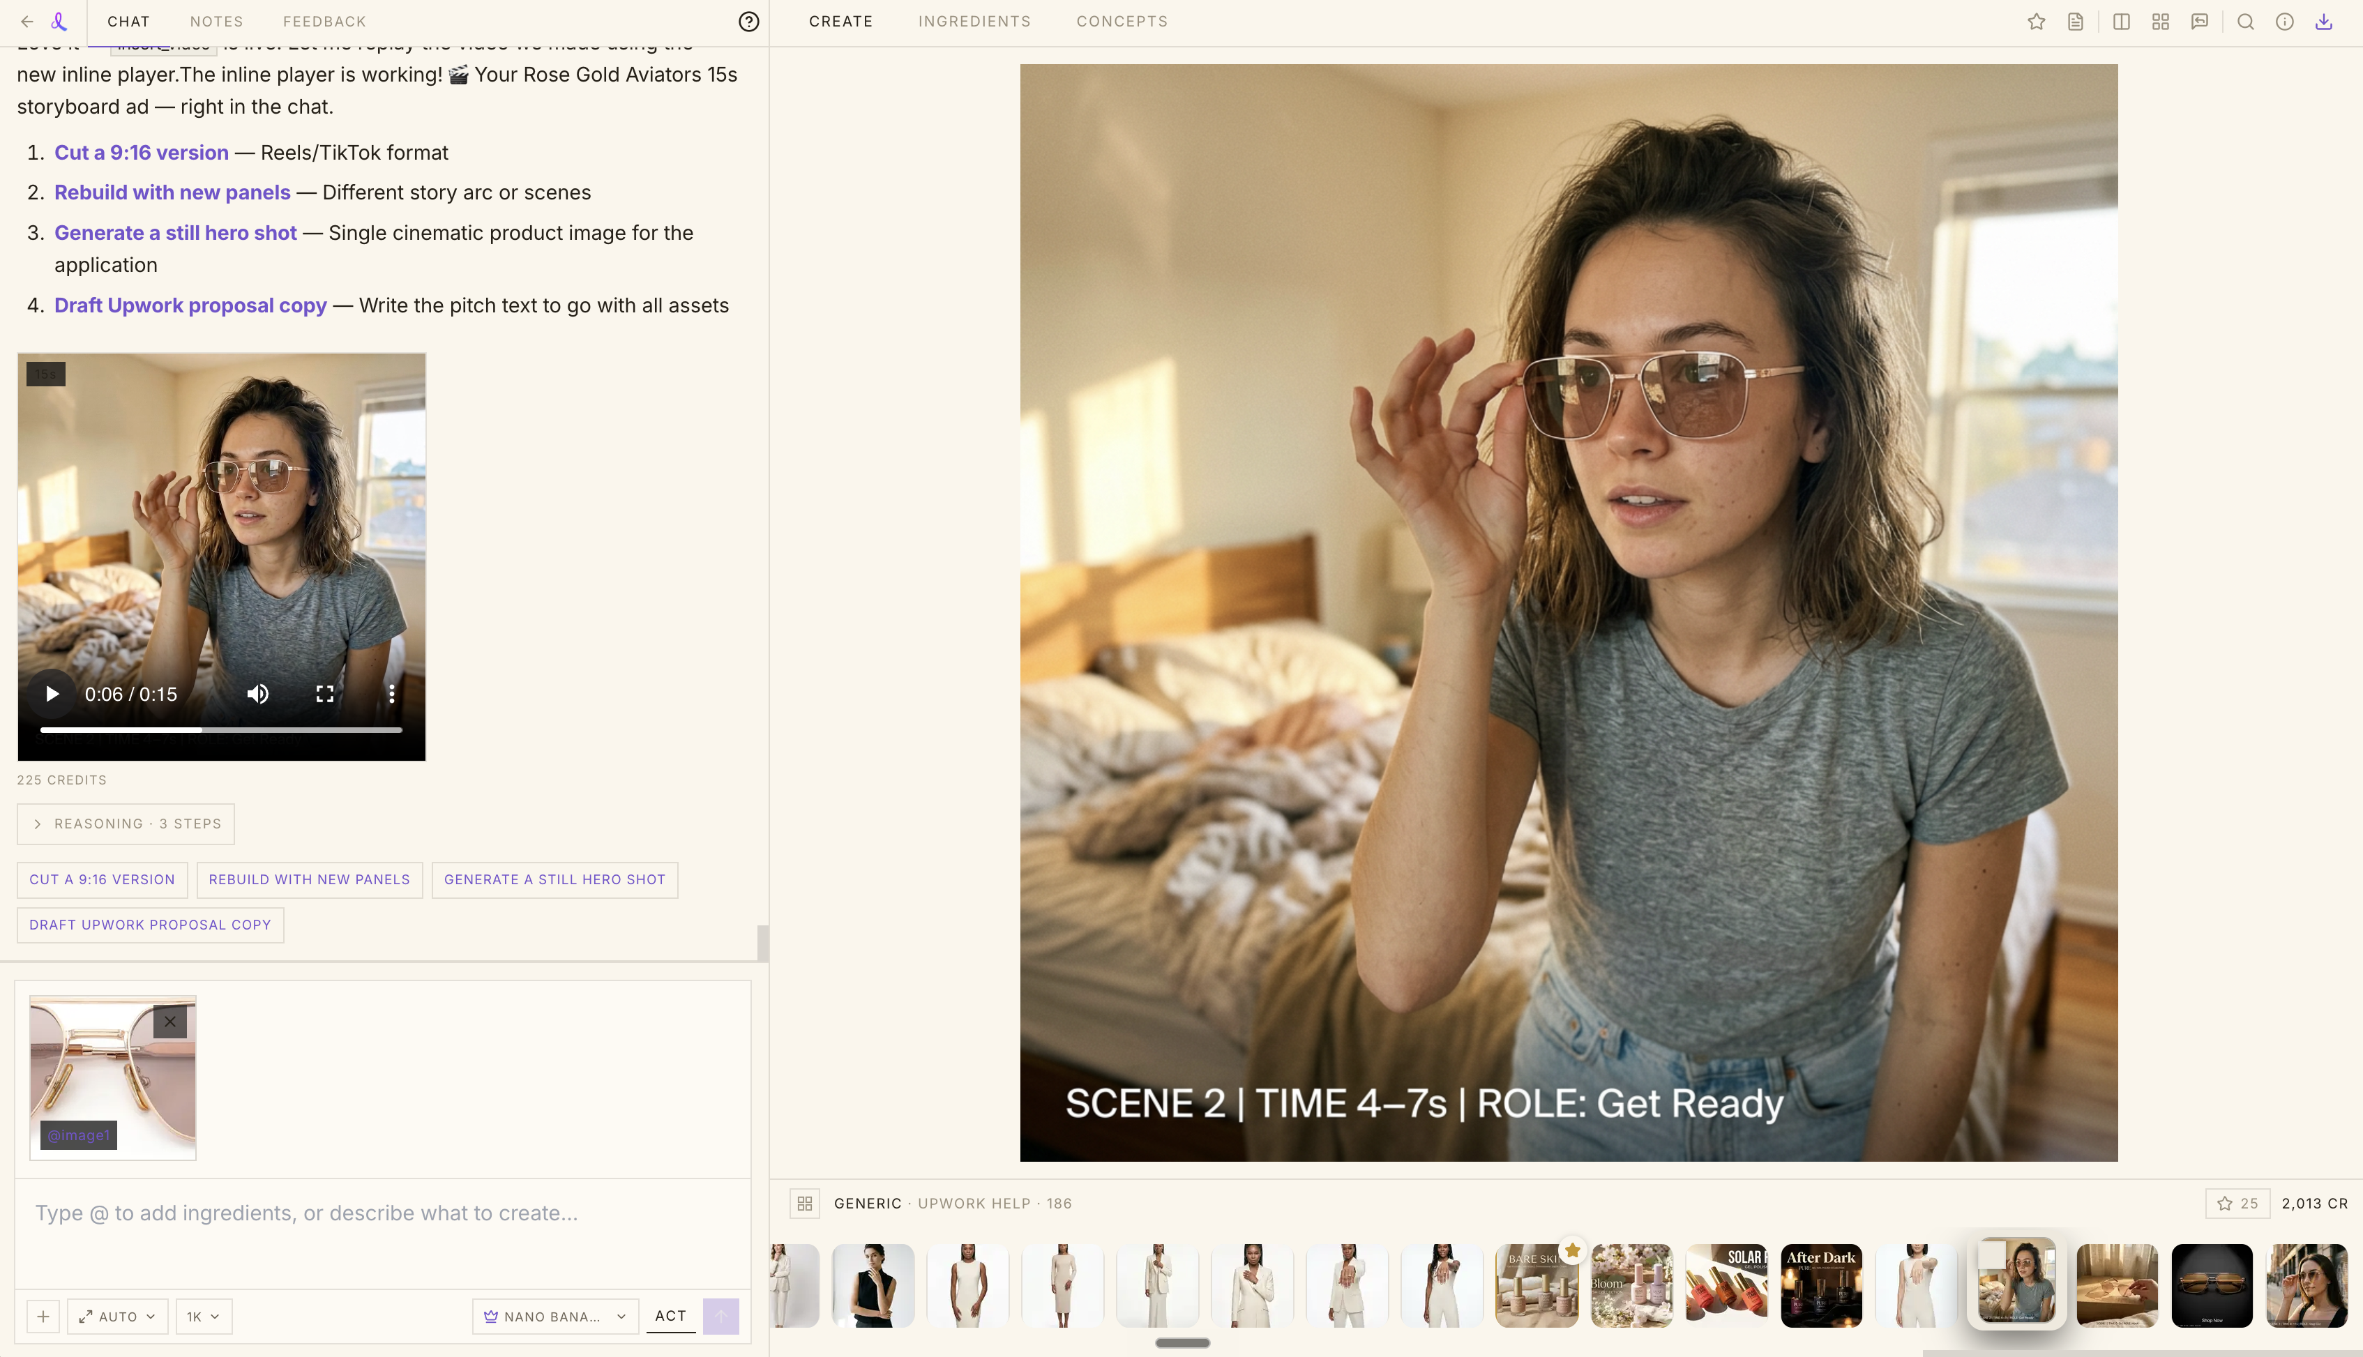Toggle the split panel layout icon
This screenshot has width=2363, height=1357.
[x=2121, y=22]
